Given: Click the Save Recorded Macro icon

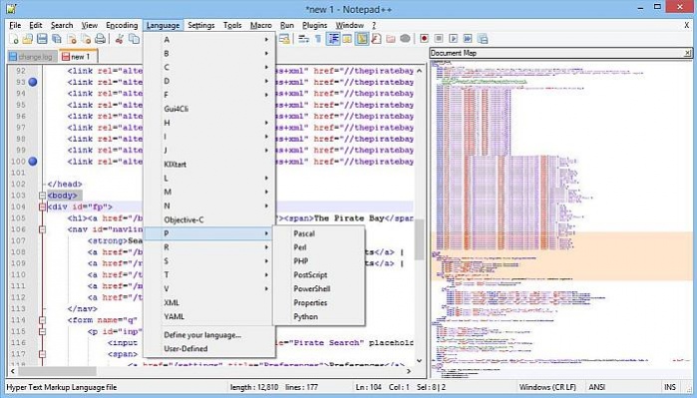Looking at the screenshot, I should [x=483, y=39].
